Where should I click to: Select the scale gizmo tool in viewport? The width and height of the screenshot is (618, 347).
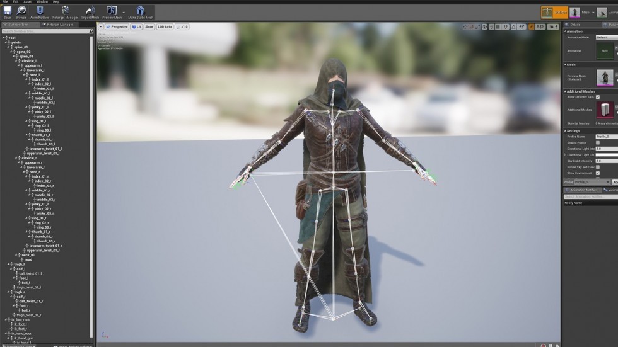[x=477, y=26]
